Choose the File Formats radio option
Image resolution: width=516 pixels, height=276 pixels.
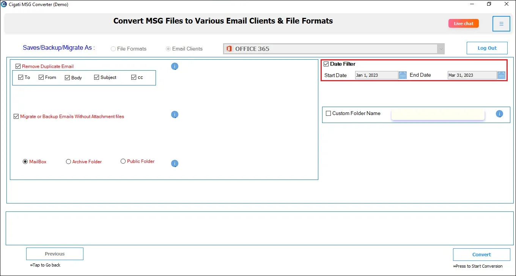pyautogui.click(x=113, y=49)
